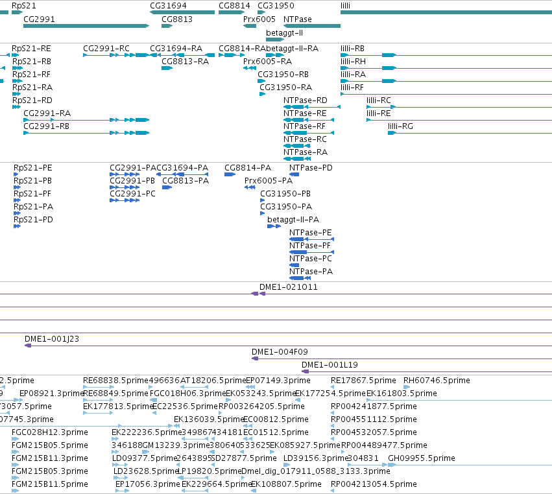Click the teal NTPase gene bar
Image resolution: width=552 pixels, height=494 pixels.
(x=312, y=26)
